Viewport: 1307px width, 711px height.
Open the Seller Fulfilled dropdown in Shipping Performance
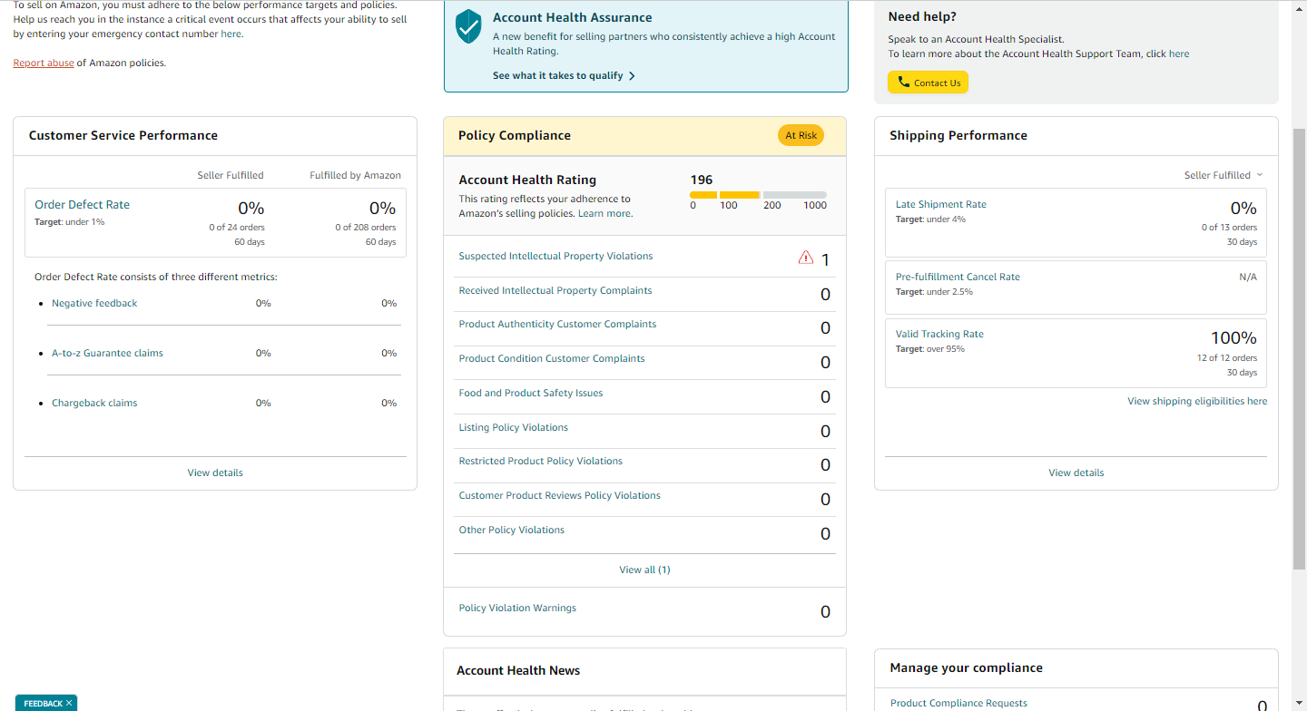click(1223, 175)
